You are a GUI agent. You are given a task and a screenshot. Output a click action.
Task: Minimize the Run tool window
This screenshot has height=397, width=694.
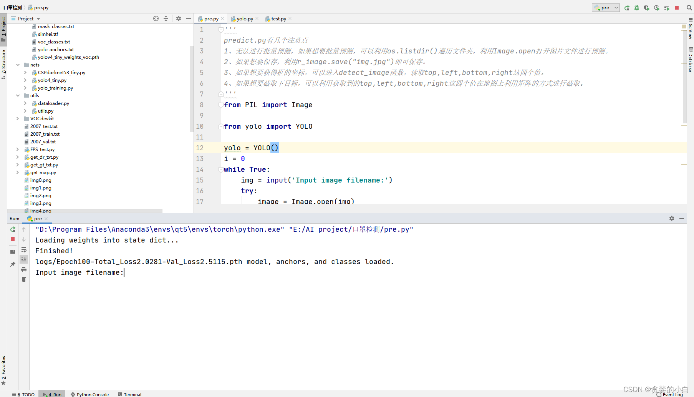click(x=682, y=218)
